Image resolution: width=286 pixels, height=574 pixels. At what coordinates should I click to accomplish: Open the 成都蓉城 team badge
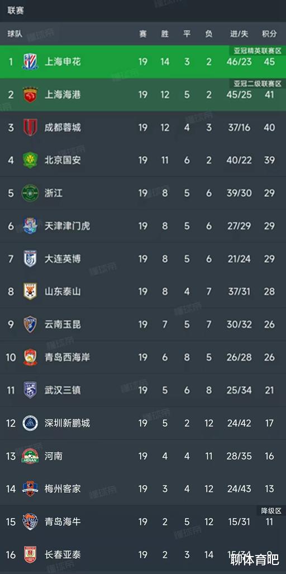click(30, 127)
